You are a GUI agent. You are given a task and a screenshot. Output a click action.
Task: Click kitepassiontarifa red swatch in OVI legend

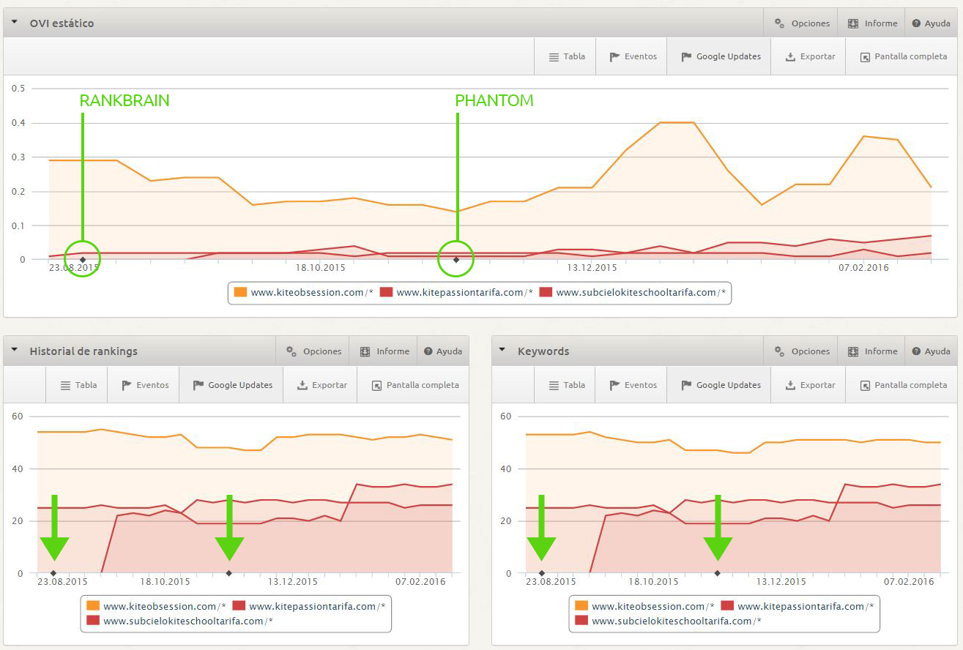tap(386, 292)
